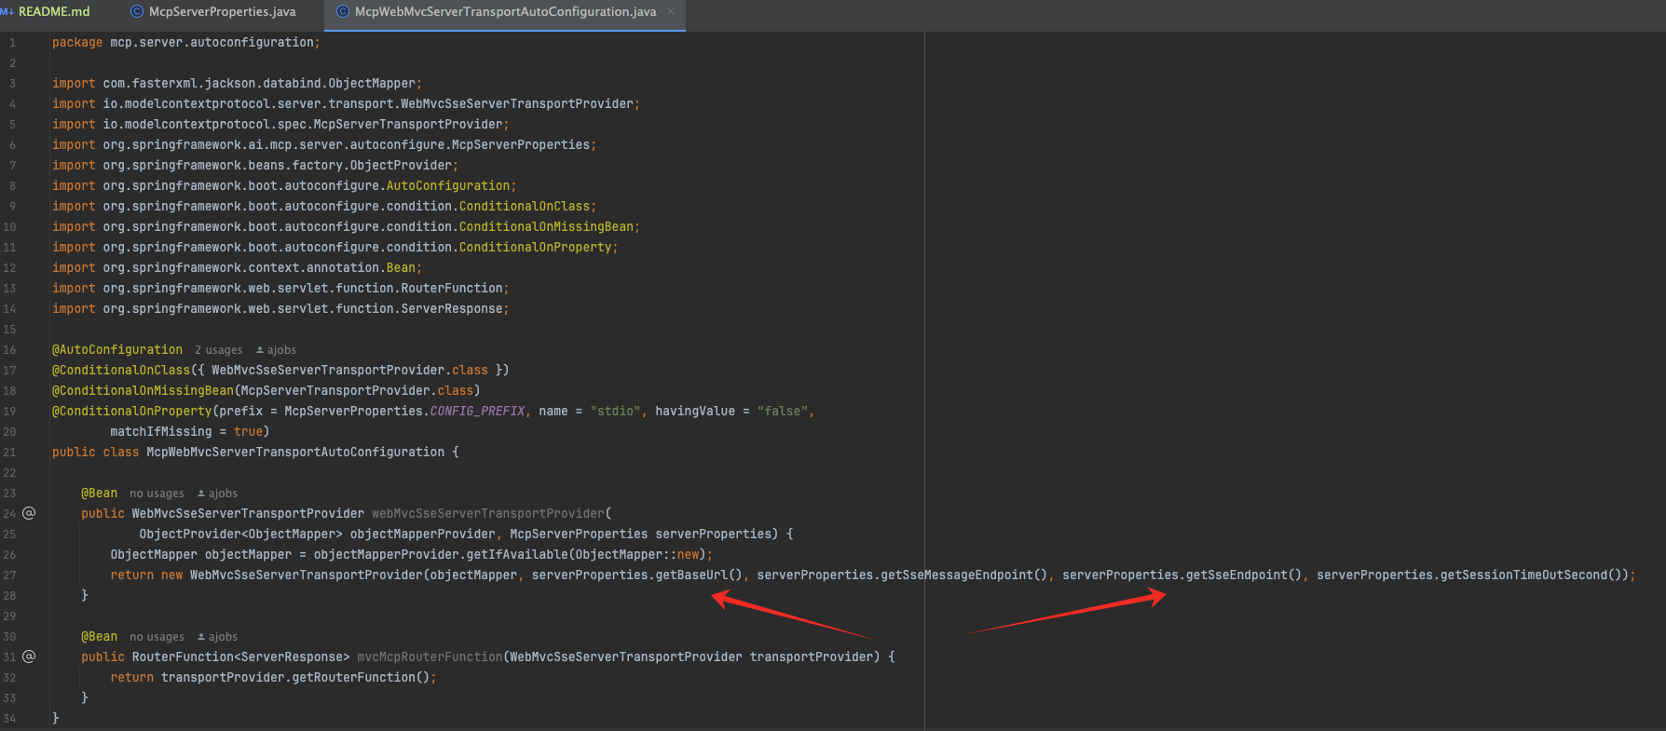Click ajobs author hint on line 23
Screen dimensions: 1666x731
click(x=217, y=494)
